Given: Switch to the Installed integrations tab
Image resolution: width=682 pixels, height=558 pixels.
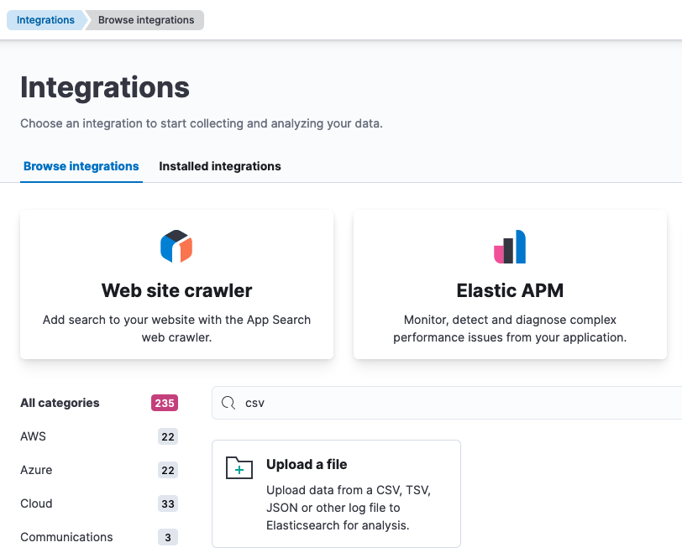Looking at the screenshot, I should coord(220,166).
